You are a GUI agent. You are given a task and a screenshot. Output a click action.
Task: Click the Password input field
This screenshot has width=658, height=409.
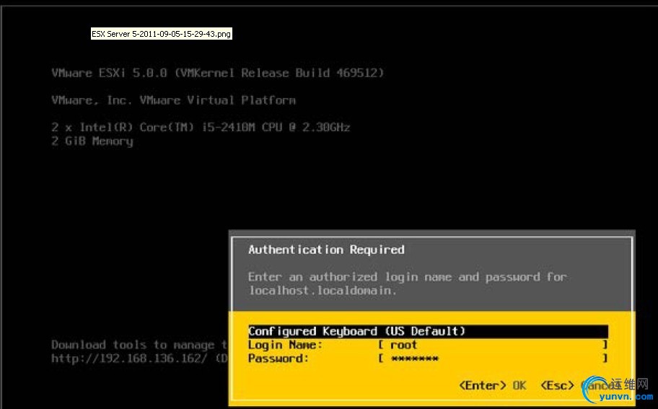click(x=493, y=359)
